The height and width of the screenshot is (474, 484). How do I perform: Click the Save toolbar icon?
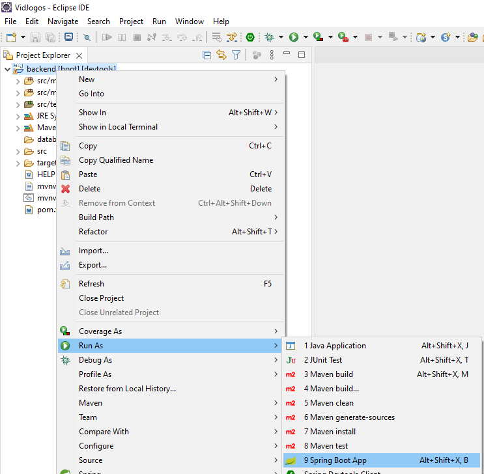[x=35, y=37]
